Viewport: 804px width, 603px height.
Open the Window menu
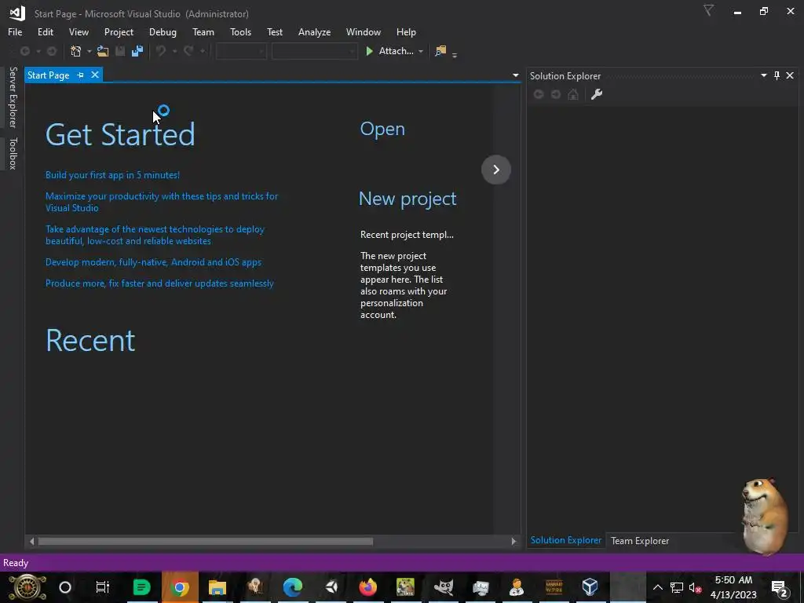click(363, 31)
